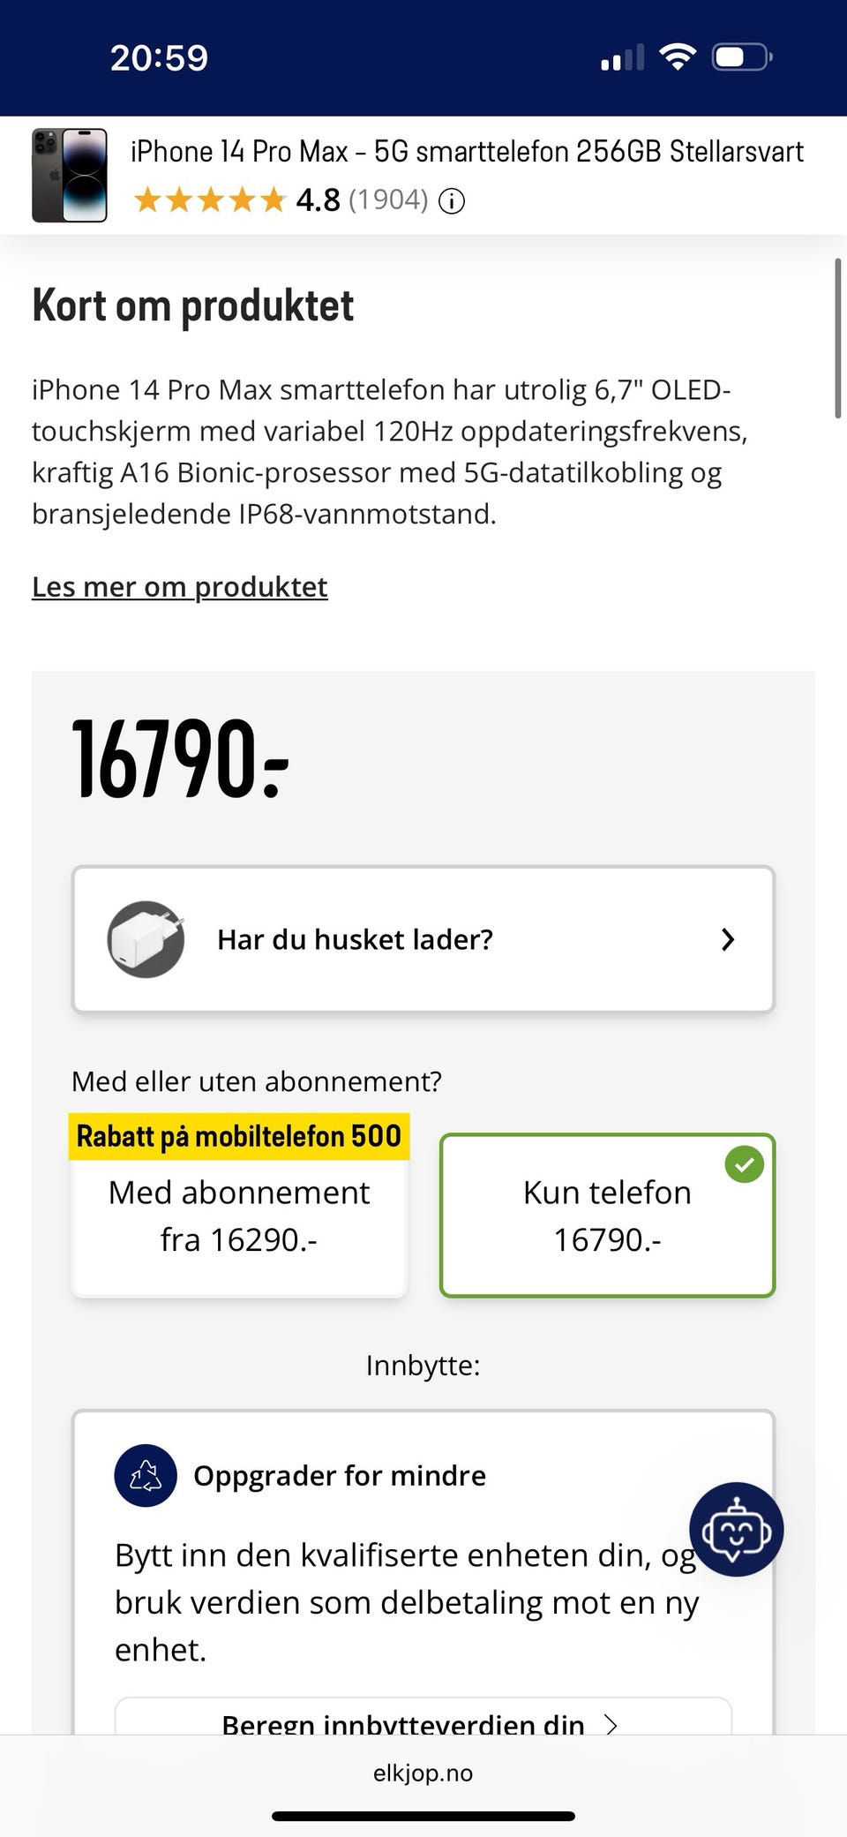Viewport: 847px width, 1837px height.
Task: Click the "Beregn innbyttеverdien din" button
Action: (402, 1722)
